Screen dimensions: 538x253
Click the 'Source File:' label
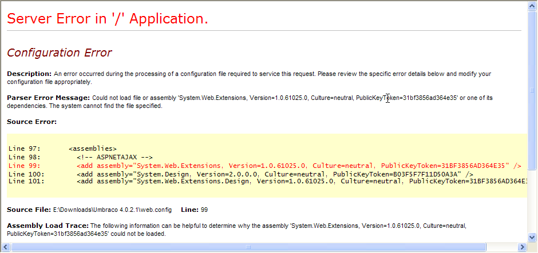click(x=29, y=210)
